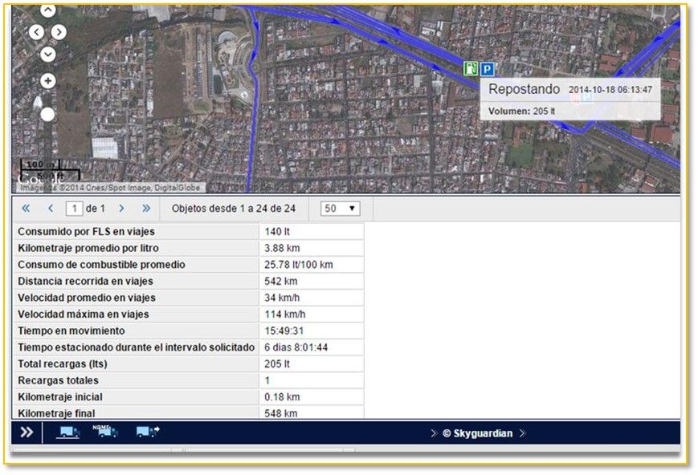Pan the map up with the arrow
This screenshot has width=698, height=475.
(x=47, y=11)
